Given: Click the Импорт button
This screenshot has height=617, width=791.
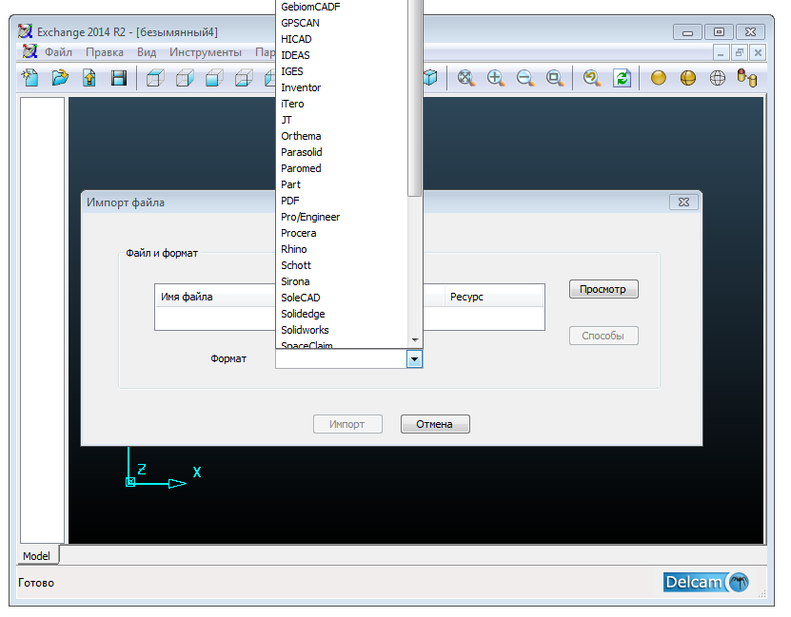Looking at the screenshot, I should click(347, 424).
